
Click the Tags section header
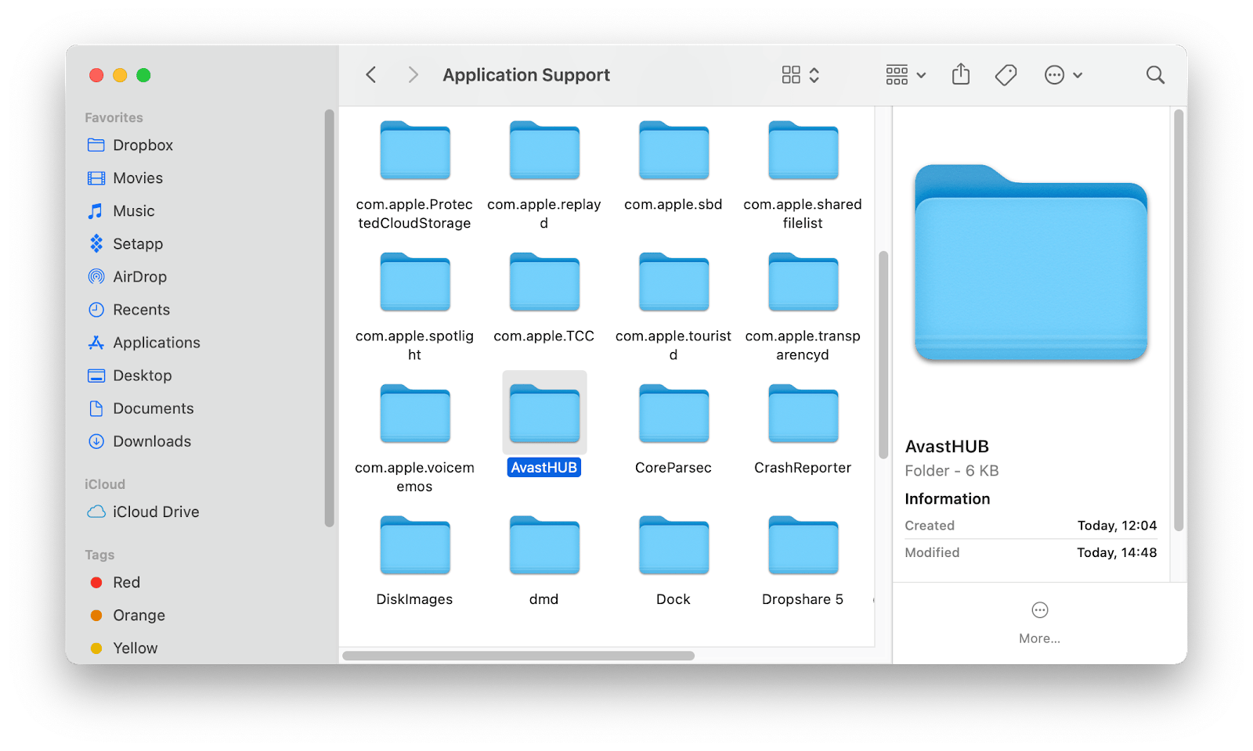point(99,555)
